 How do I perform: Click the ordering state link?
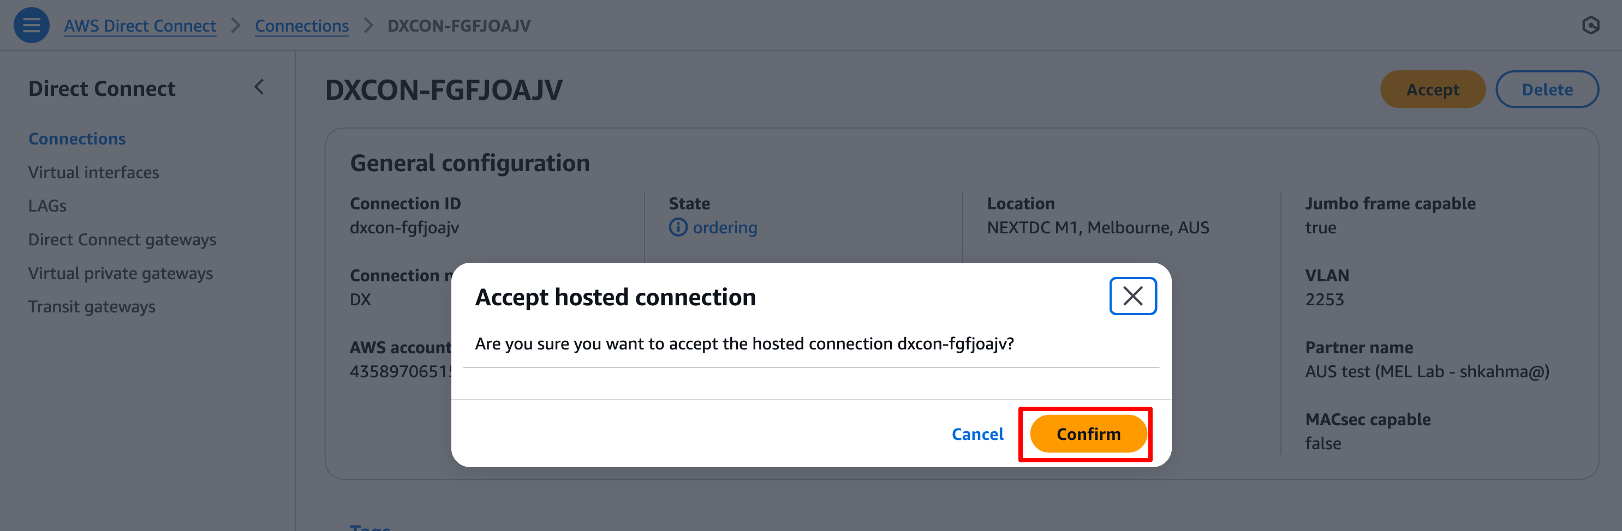[725, 227]
